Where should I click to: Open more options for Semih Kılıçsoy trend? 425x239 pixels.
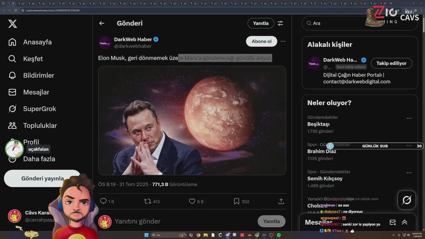[x=409, y=173]
